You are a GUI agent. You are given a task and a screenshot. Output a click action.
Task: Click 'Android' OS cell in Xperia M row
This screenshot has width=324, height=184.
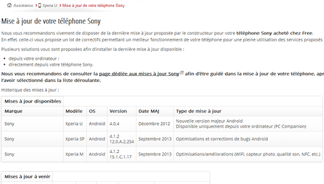point(97,154)
